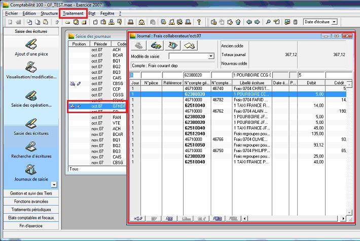360x241 pixels.
Task: Expand sidebar list with down arrow
Action: 54,185
